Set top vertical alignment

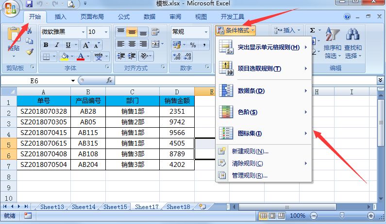120,31
